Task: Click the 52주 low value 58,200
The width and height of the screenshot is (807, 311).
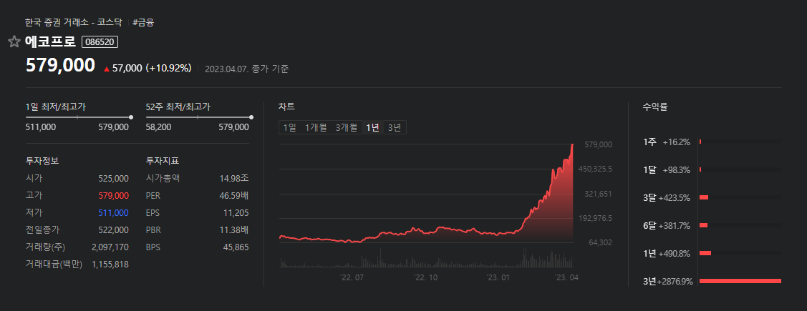Action: [158, 127]
